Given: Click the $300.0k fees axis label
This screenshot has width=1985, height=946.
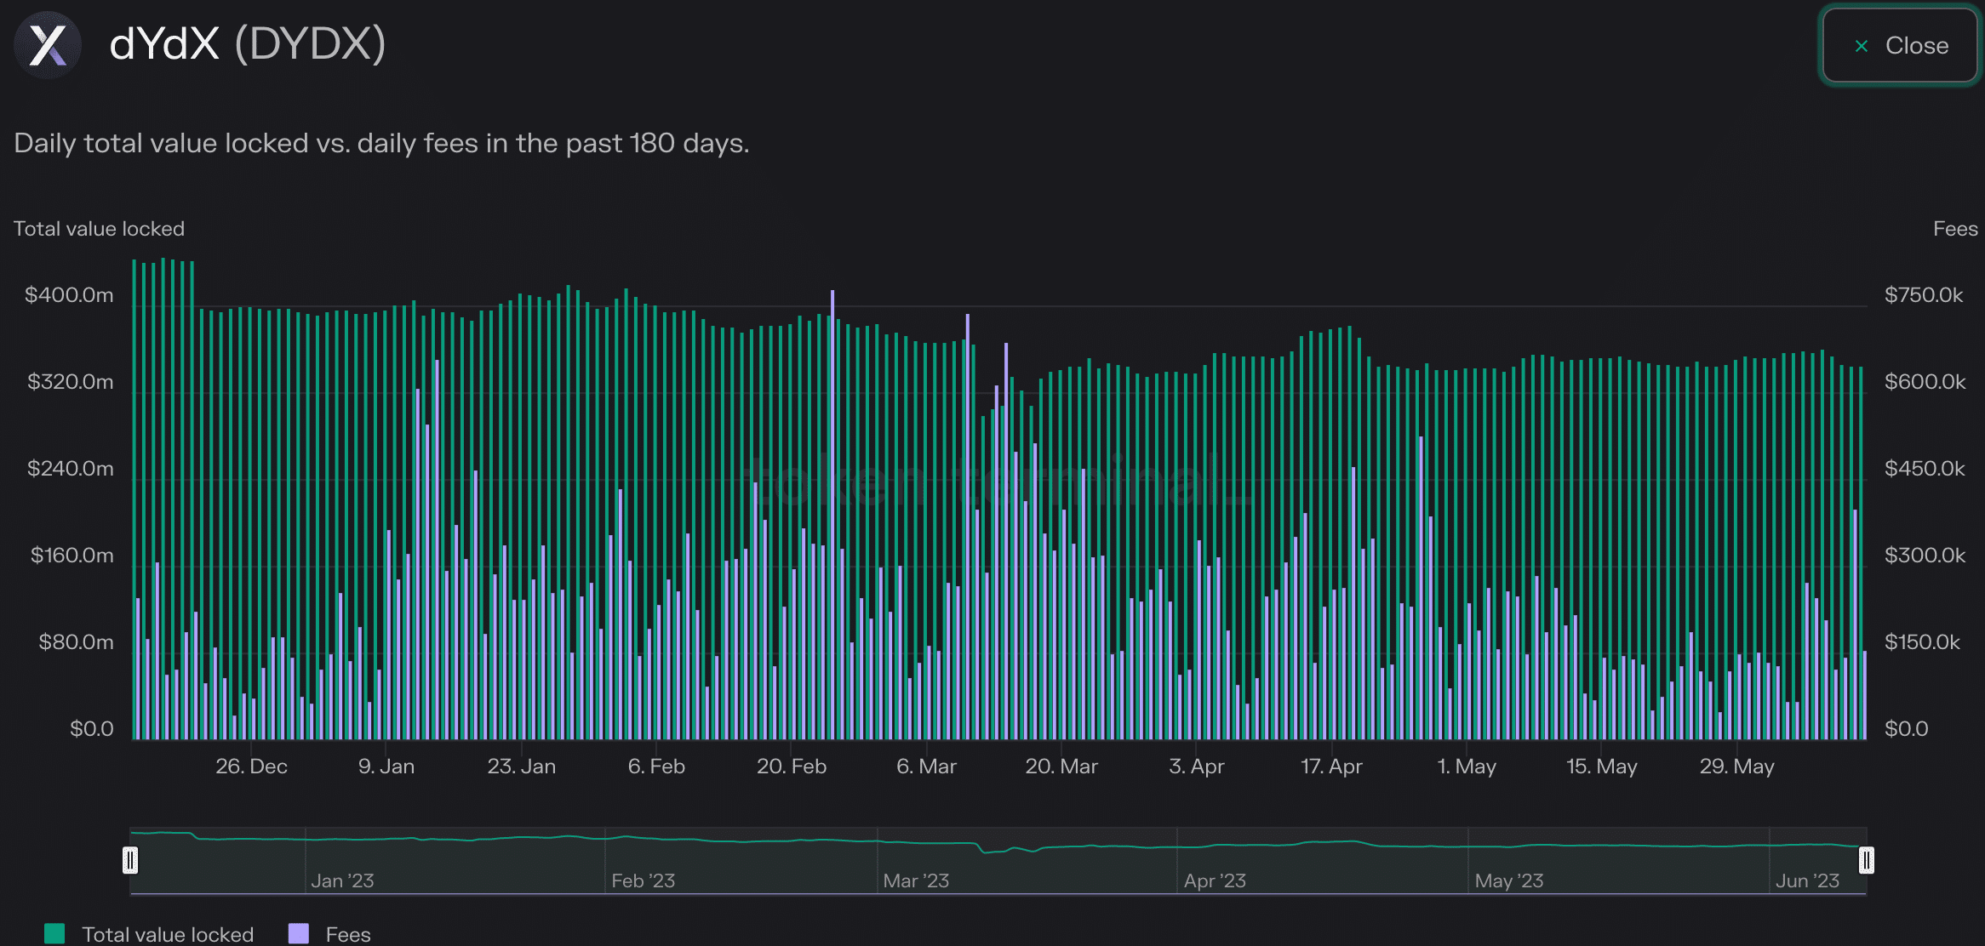Looking at the screenshot, I should coord(1925,556).
